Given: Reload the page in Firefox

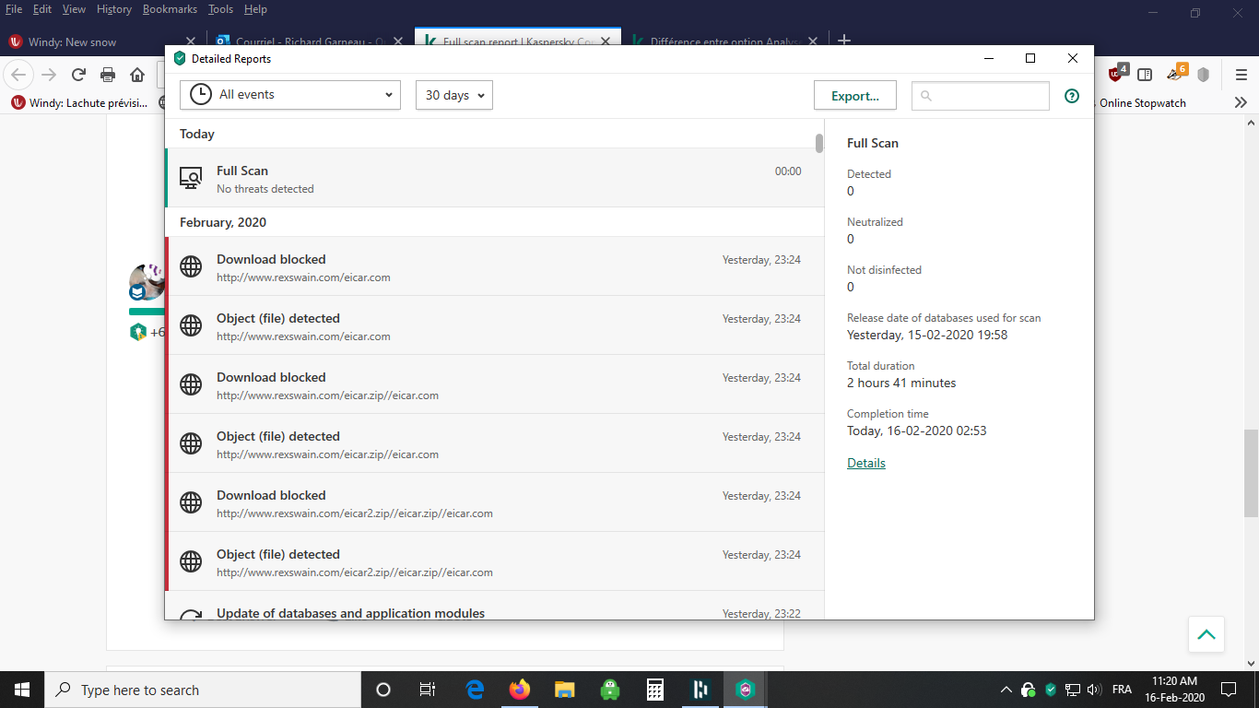Looking at the screenshot, I should point(78,75).
